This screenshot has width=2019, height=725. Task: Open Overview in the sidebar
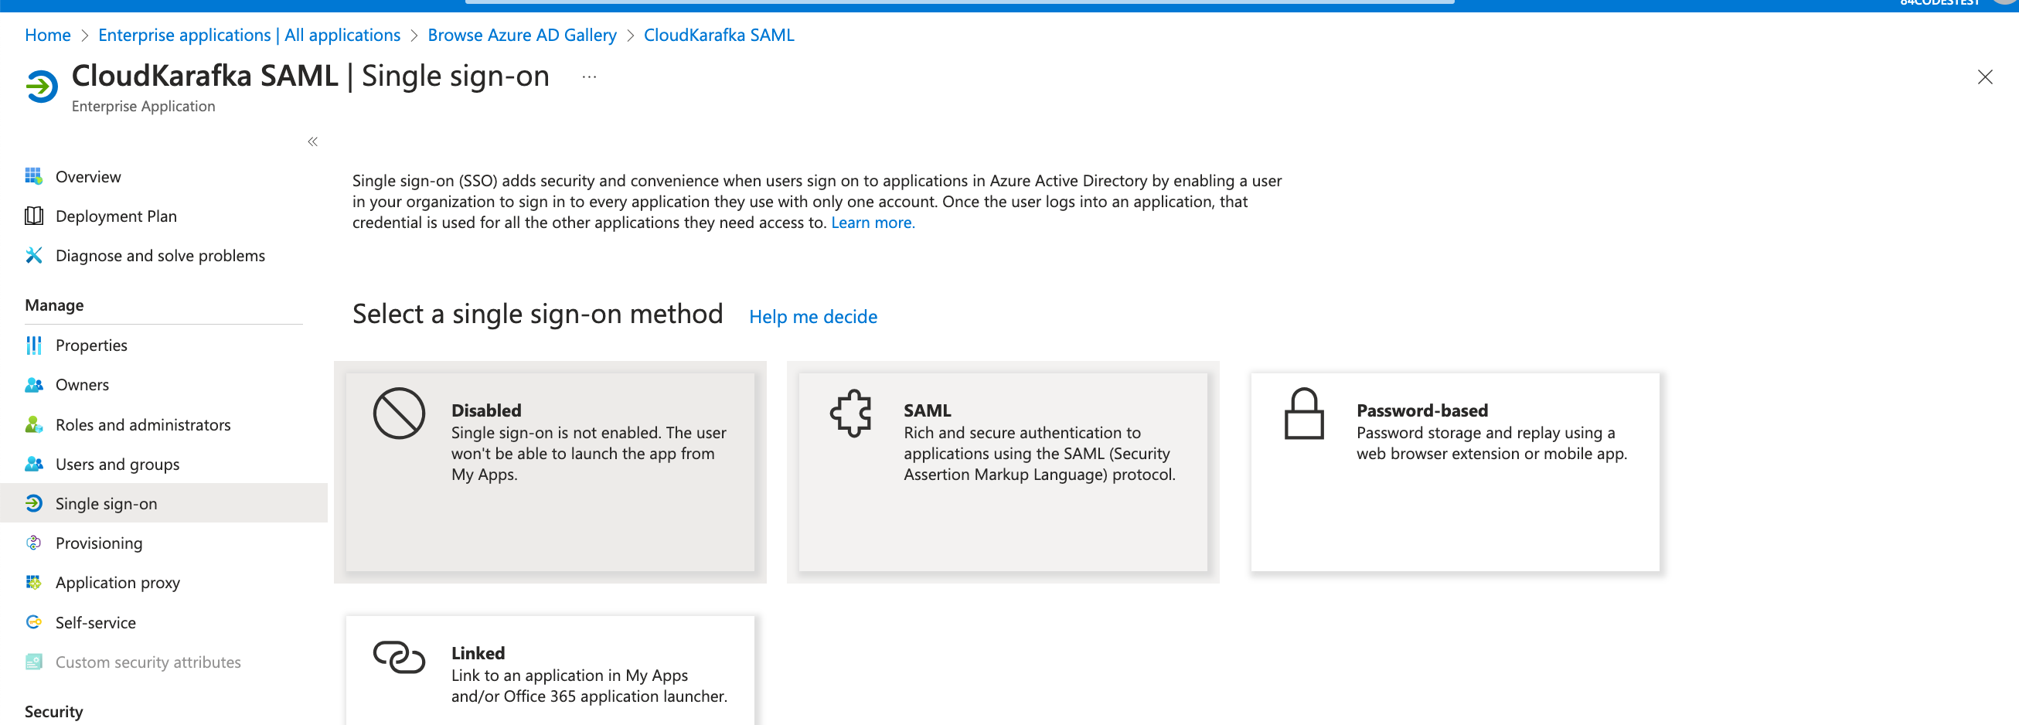[164, 176]
